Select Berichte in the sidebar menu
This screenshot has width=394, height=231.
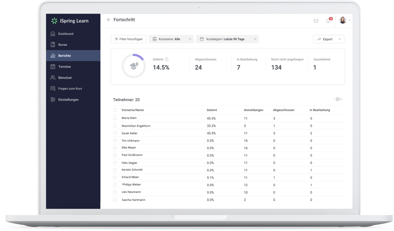click(x=64, y=55)
